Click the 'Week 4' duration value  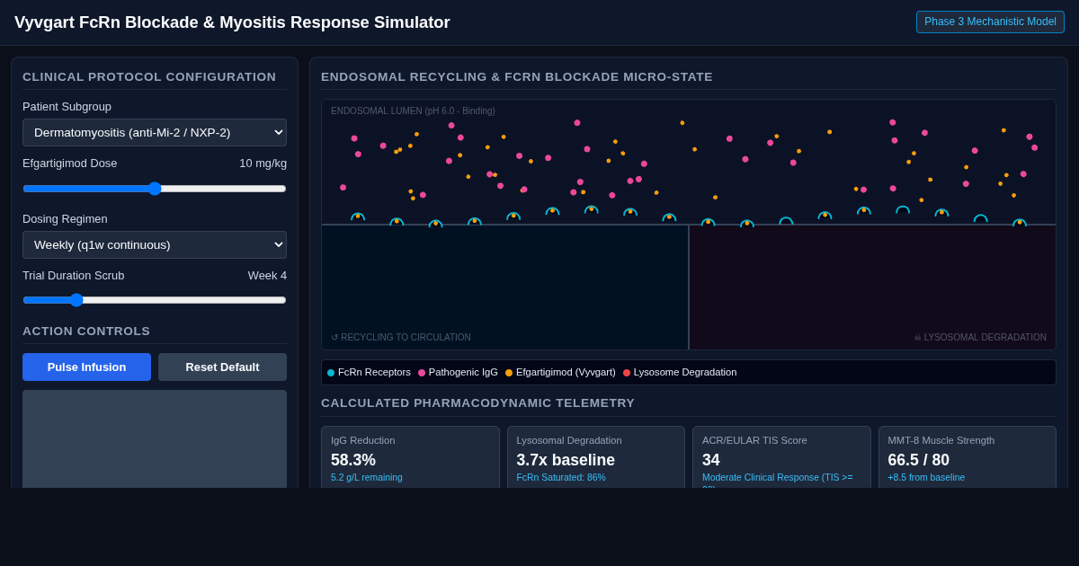(267, 276)
